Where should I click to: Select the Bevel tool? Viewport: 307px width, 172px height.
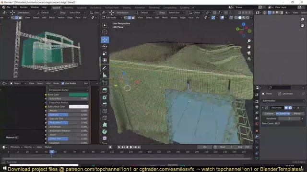click(105, 104)
